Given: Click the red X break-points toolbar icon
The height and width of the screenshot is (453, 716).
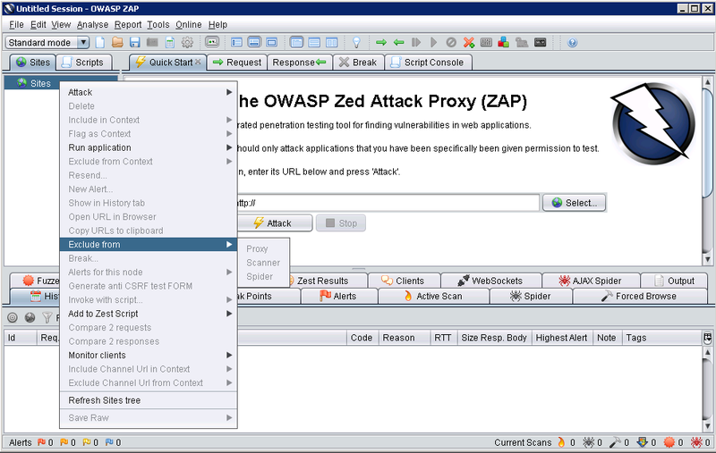Looking at the screenshot, I should 468,42.
